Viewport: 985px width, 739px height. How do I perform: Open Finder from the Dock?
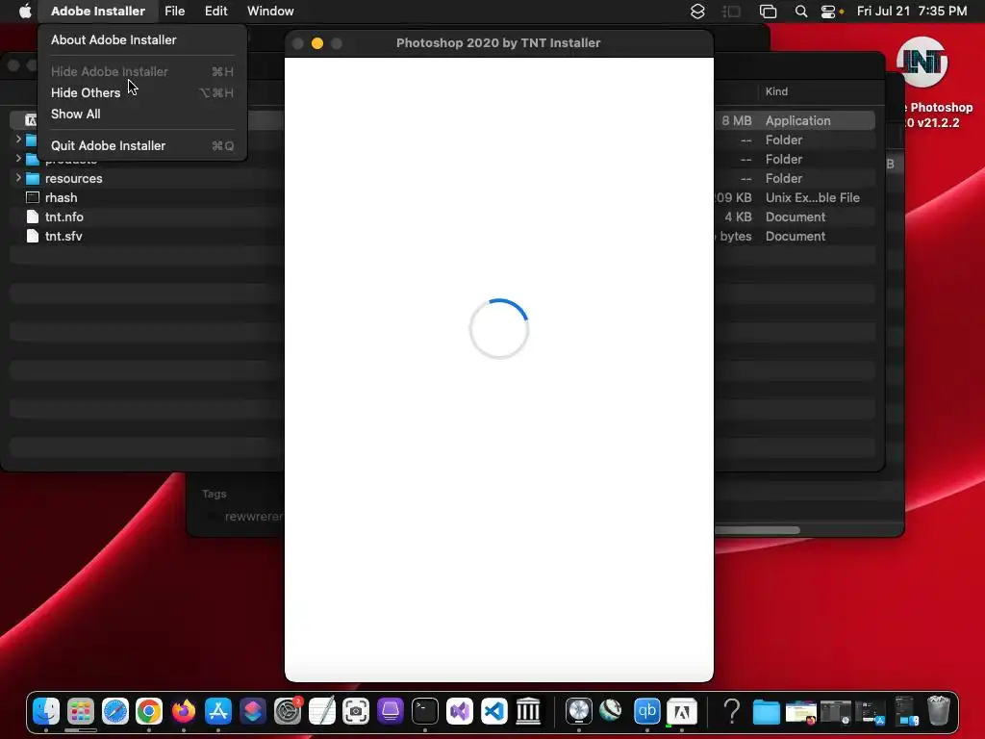[46, 711]
